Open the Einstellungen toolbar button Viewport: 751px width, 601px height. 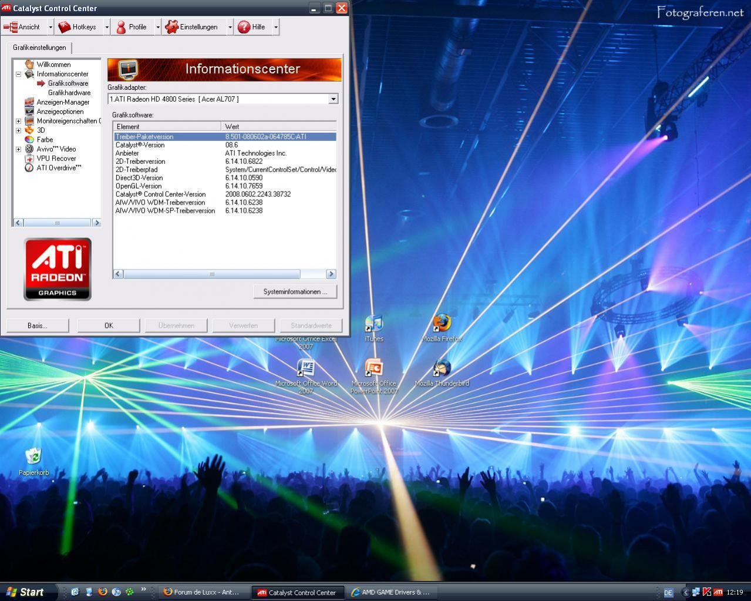(x=194, y=27)
